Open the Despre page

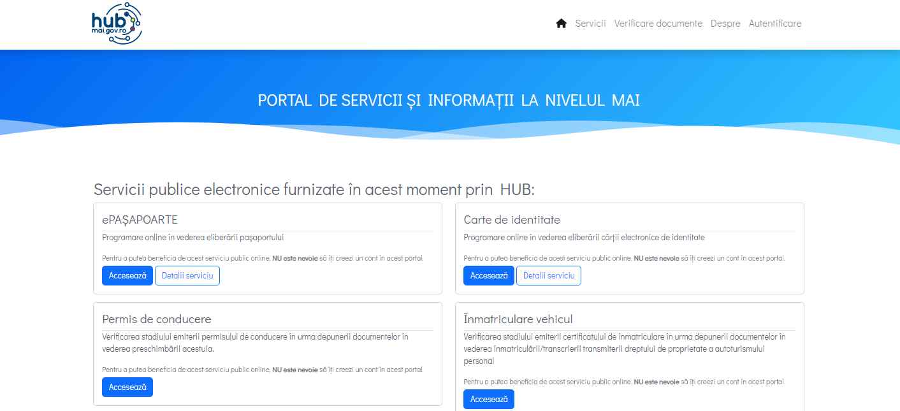[725, 24]
